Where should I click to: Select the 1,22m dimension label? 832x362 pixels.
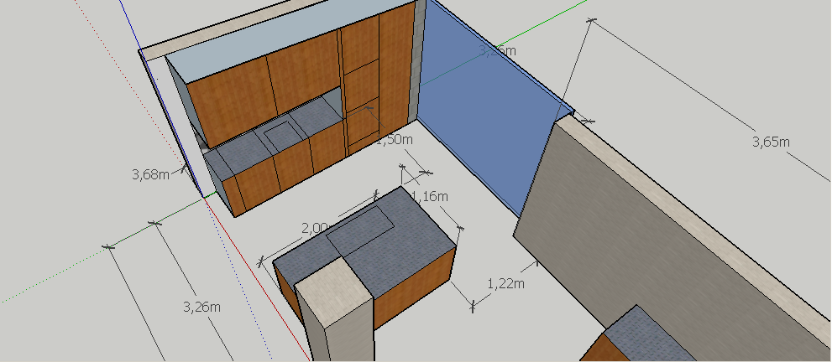[x=507, y=283]
